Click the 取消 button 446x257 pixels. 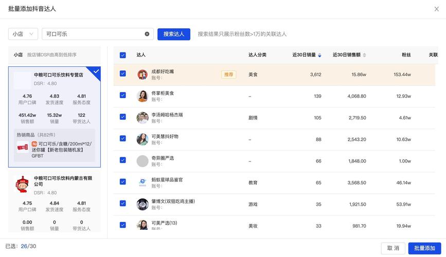[x=393, y=248]
